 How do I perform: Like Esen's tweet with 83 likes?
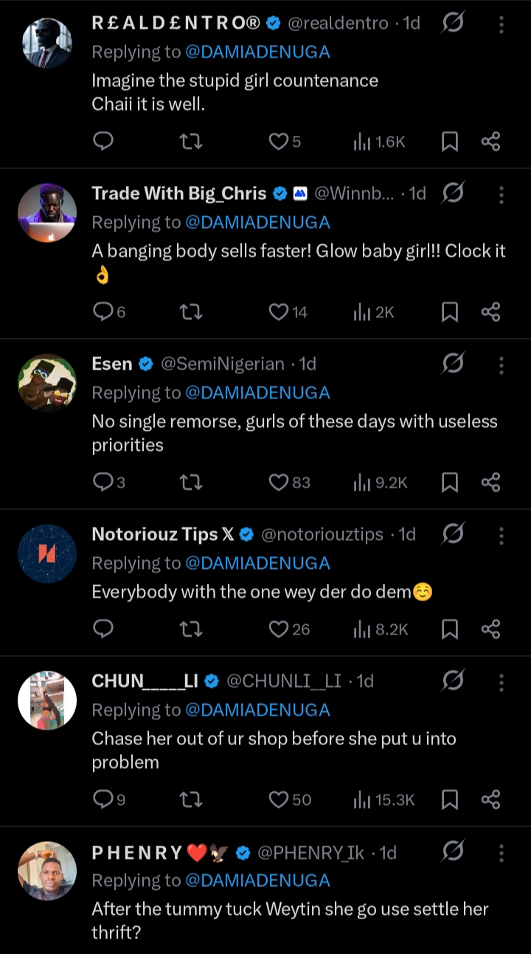278,483
